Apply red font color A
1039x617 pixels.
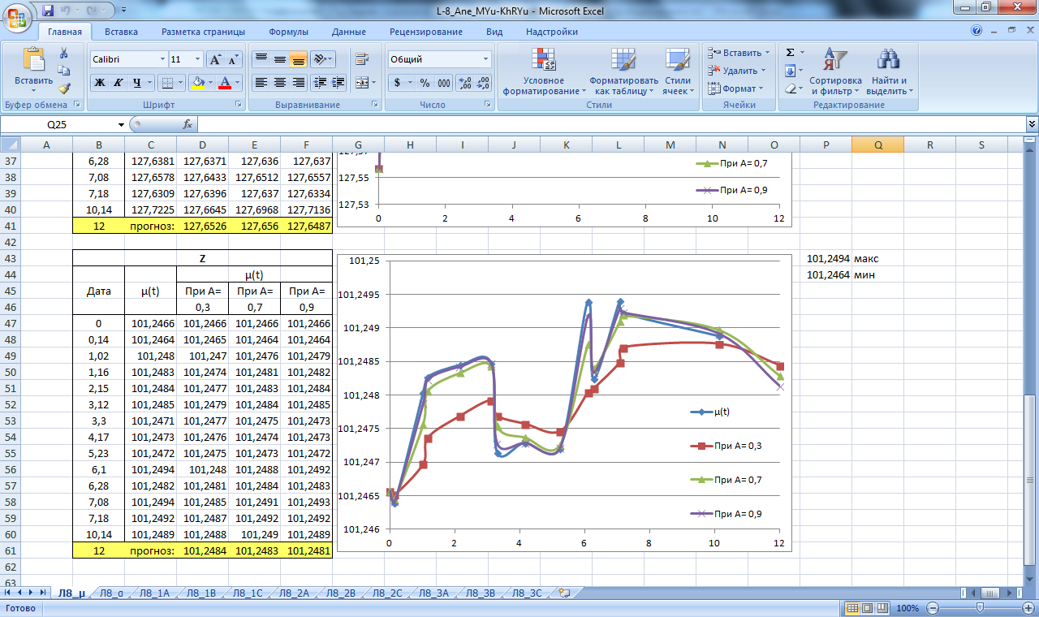[x=225, y=82]
